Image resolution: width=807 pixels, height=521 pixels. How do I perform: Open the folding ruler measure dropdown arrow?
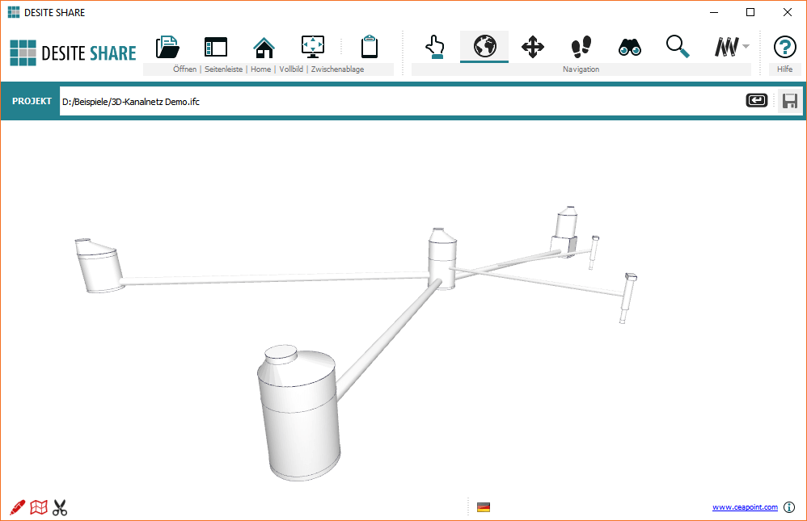(746, 47)
